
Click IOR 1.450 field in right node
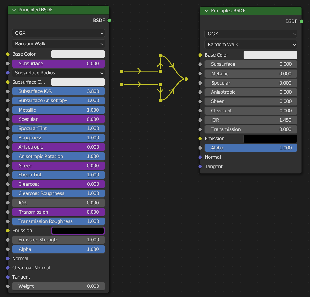coord(251,120)
